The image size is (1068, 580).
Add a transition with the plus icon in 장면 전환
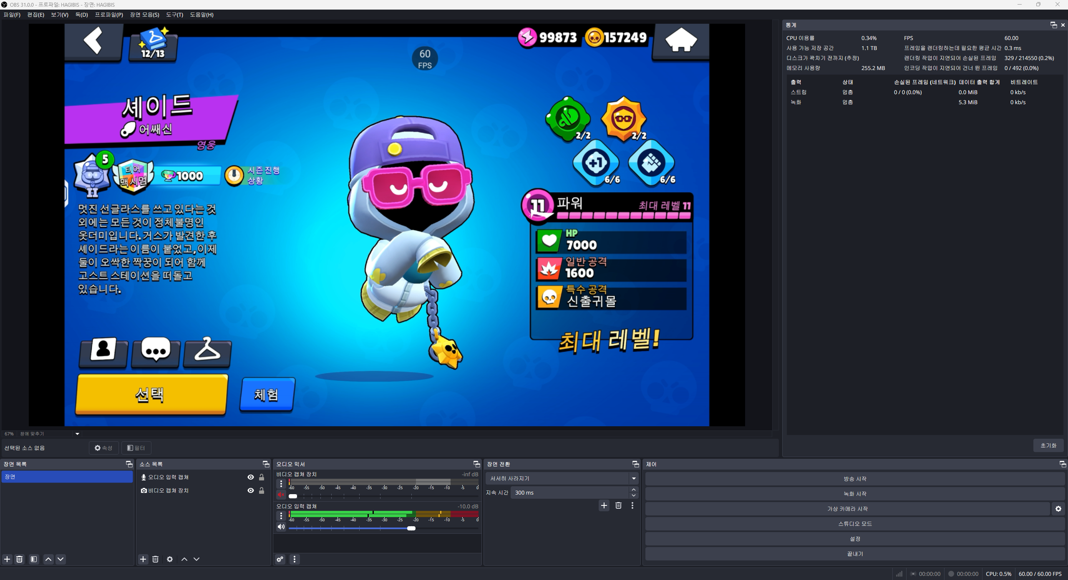(604, 505)
